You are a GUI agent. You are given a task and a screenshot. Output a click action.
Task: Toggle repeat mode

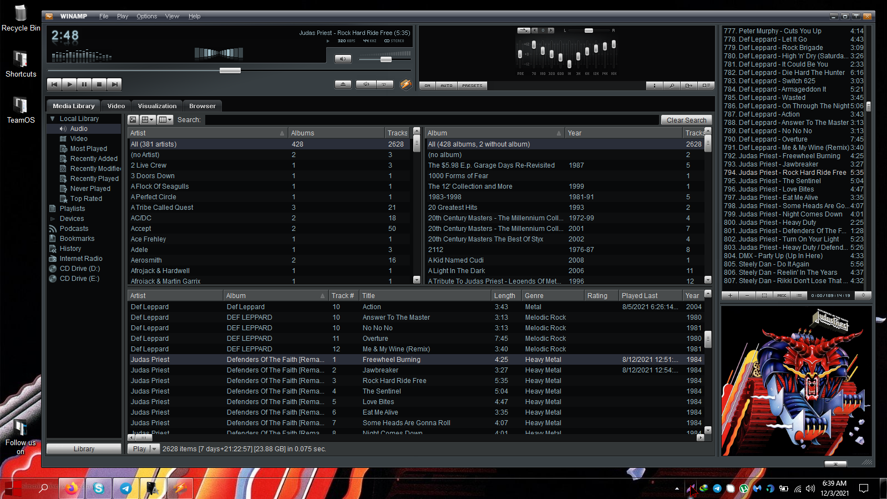(385, 84)
